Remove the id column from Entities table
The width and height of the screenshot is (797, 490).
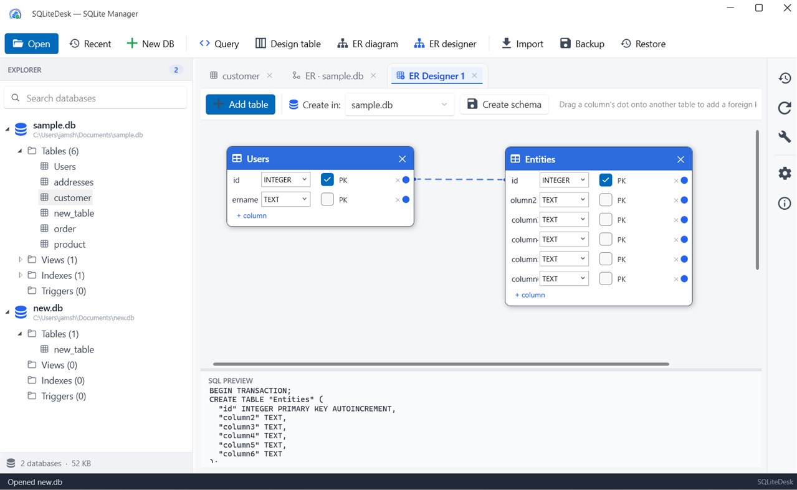pyautogui.click(x=676, y=181)
